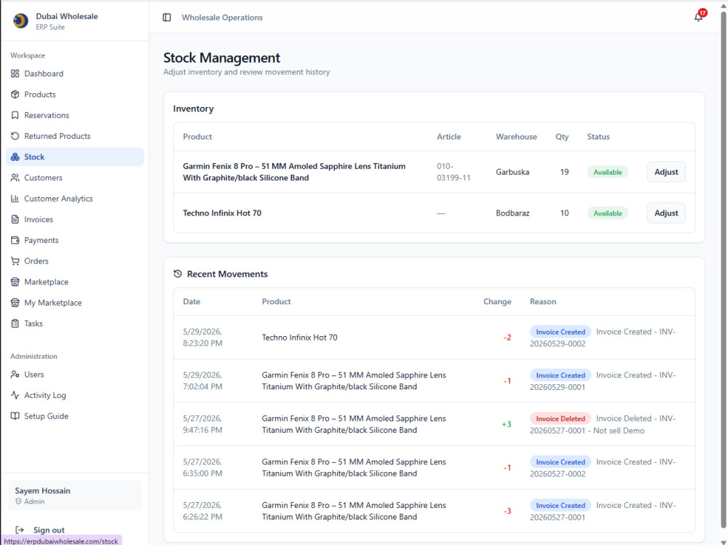
Task: Click the Payments wallet icon
Action: click(x=15, y=240)
